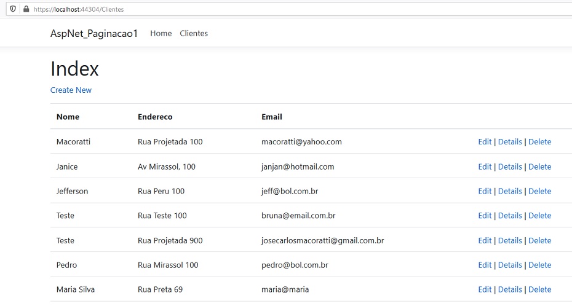Delete the Jefferson client record
Screen dimensions: 572x306
coord(540,191)
